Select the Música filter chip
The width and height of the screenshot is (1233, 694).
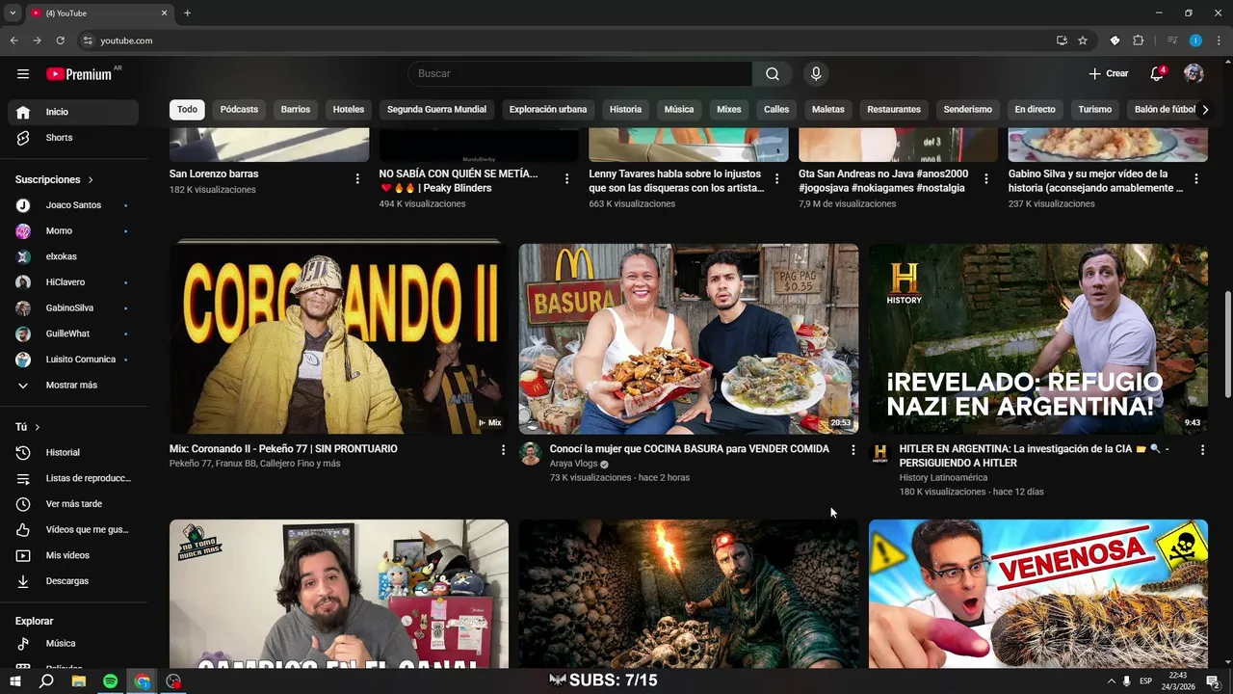click(x=679, y=109)
